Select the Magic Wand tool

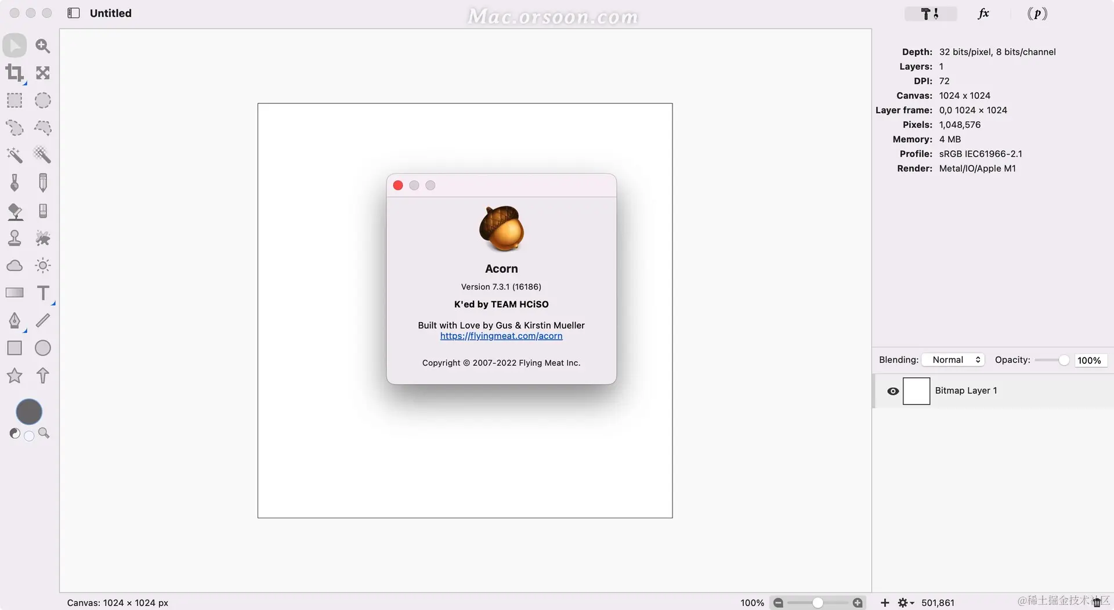15,155
